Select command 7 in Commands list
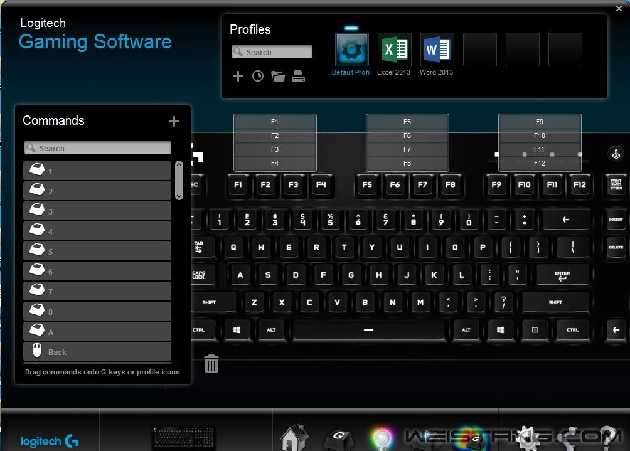 point(97,291)
